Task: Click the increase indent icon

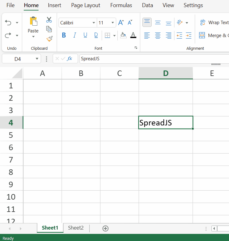Action: point(189,36)
